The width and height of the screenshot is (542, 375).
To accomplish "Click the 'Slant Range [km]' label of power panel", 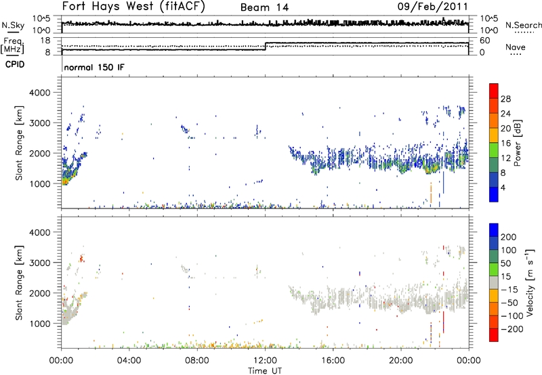I will (x=19, y=143).
